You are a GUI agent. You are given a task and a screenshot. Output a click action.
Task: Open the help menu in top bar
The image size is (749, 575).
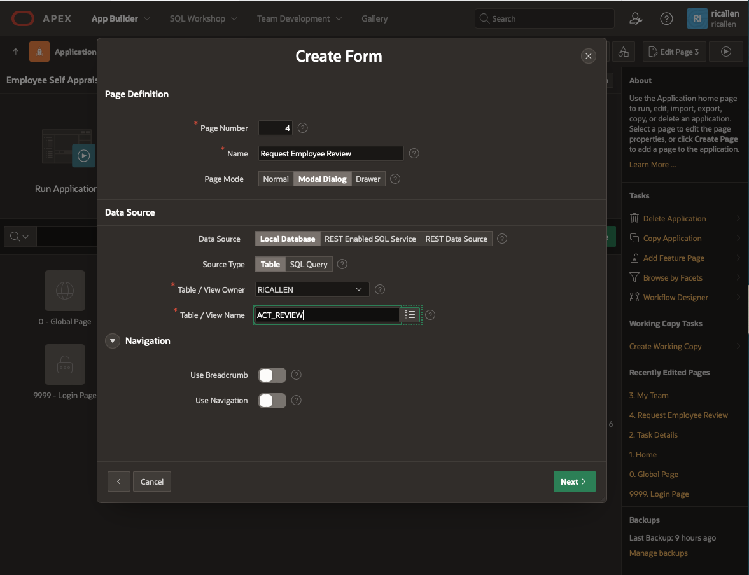coord(666,18)
